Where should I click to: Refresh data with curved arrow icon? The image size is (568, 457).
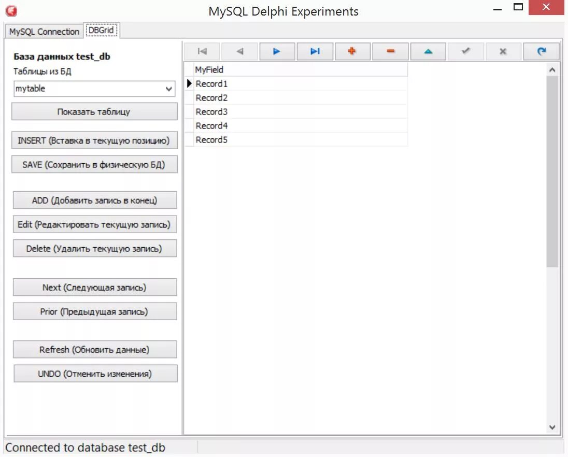pos(541,51)
